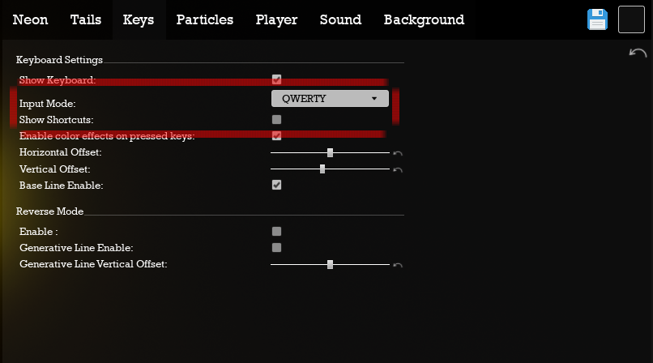Open the Particles tab
653x363 pixels.
point(204,19)
